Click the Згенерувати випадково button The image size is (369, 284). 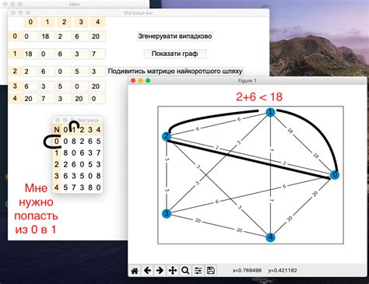pos(175,36)
